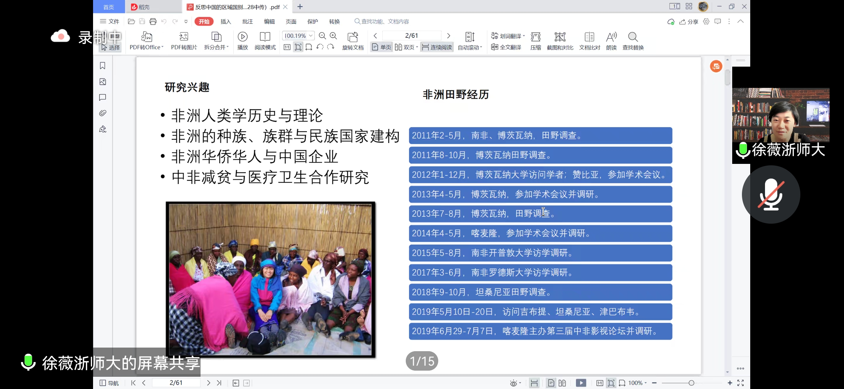The image size is (844, 389).
Task: Open the 编辑 tab
Action: pyautogui.click(x=269, y=22)
